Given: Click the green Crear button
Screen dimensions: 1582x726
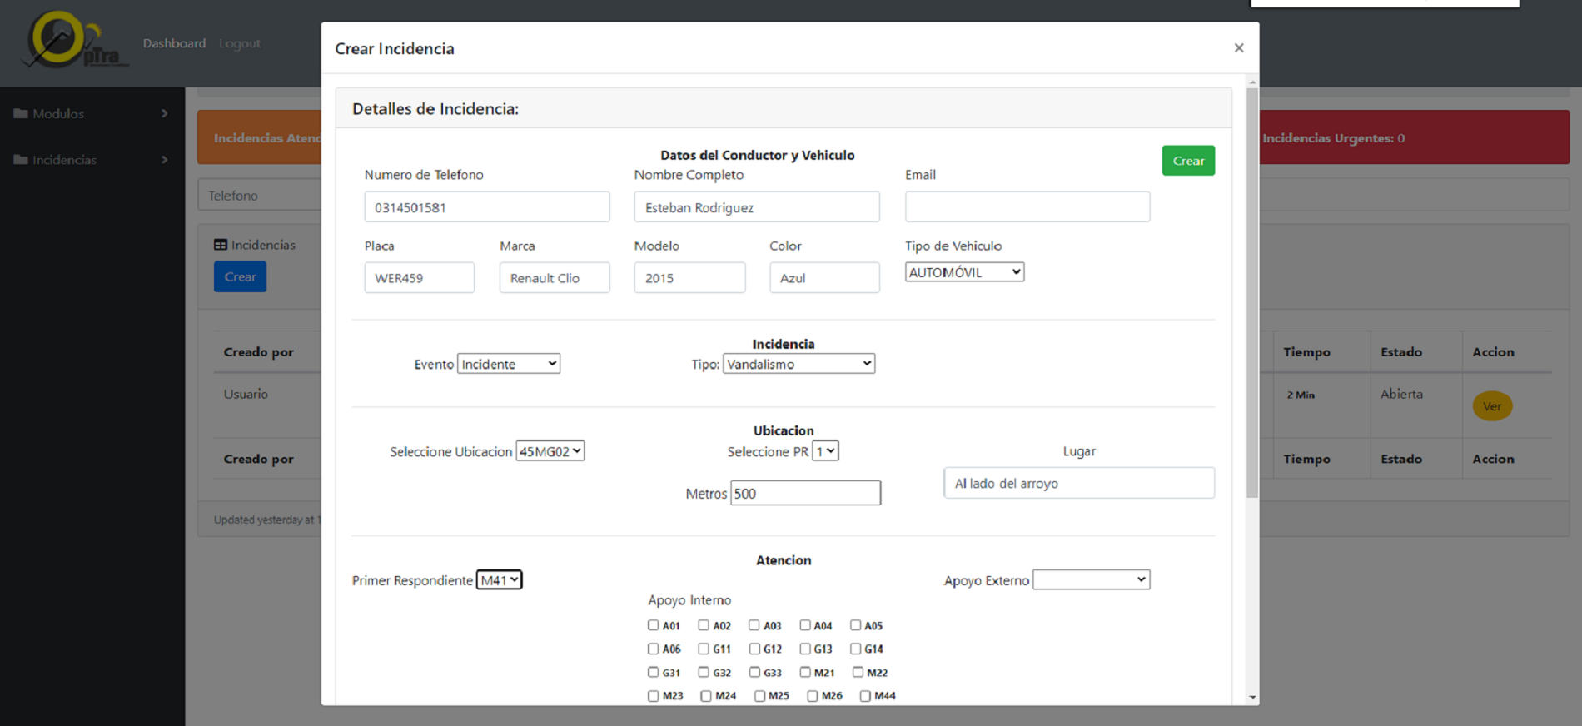Looking at the screenshot, I should click(x=1188, y=161).
